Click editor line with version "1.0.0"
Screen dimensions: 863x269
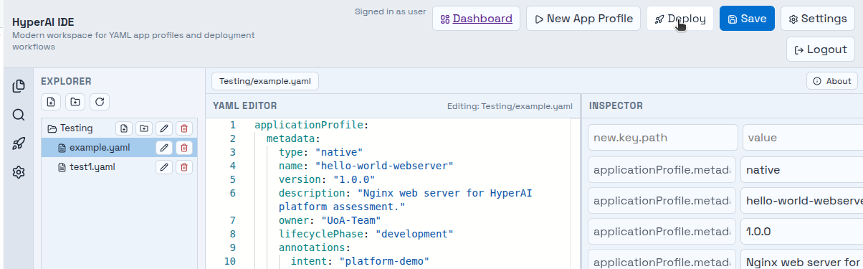(327, 179)
